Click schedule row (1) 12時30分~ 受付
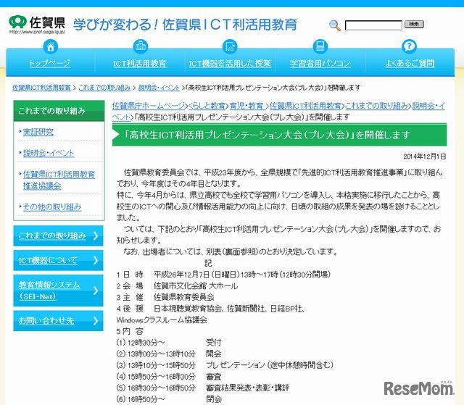The width and height of the screenshot is (464, 405). click(169, 343)
